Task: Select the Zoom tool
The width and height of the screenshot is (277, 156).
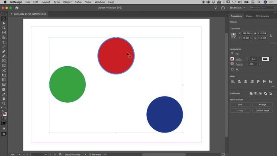Action: [x=4, y=104]
